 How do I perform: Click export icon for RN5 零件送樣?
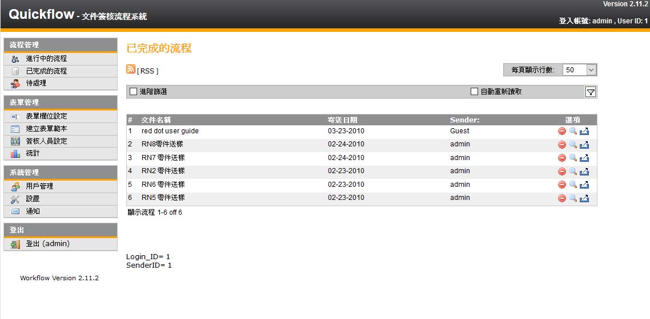point(584,198)
